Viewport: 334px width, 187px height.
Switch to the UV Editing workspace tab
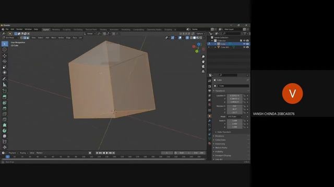point(78,30)
